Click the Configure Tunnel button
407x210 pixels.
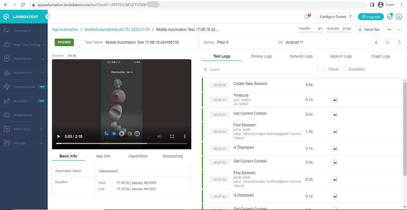[x=335, y=17]
